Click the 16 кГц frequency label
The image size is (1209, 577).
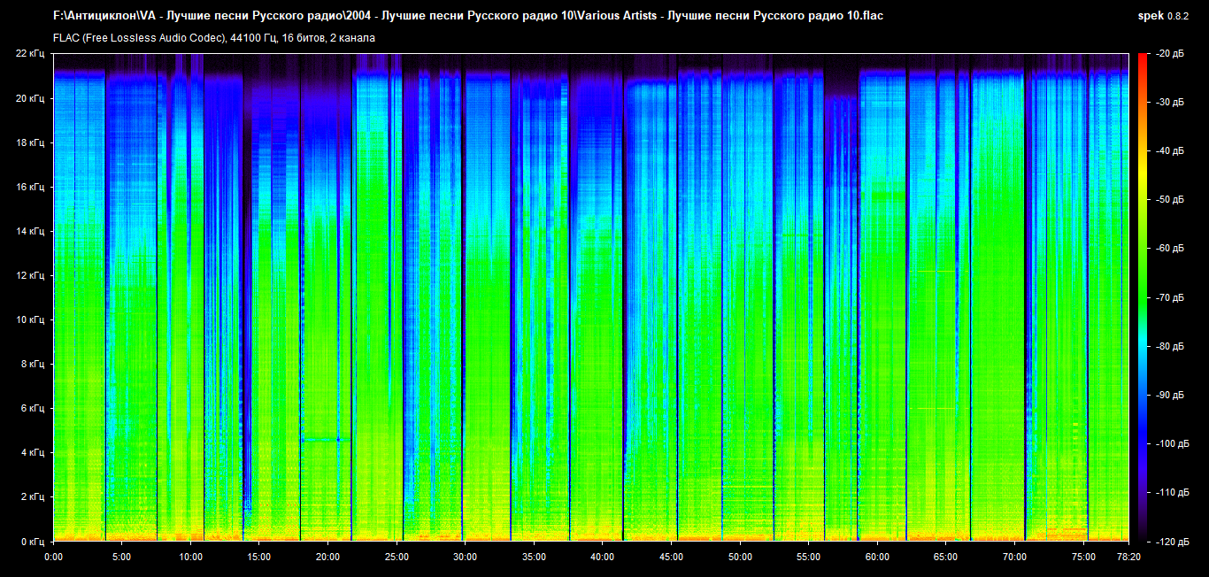click(32, 187)
